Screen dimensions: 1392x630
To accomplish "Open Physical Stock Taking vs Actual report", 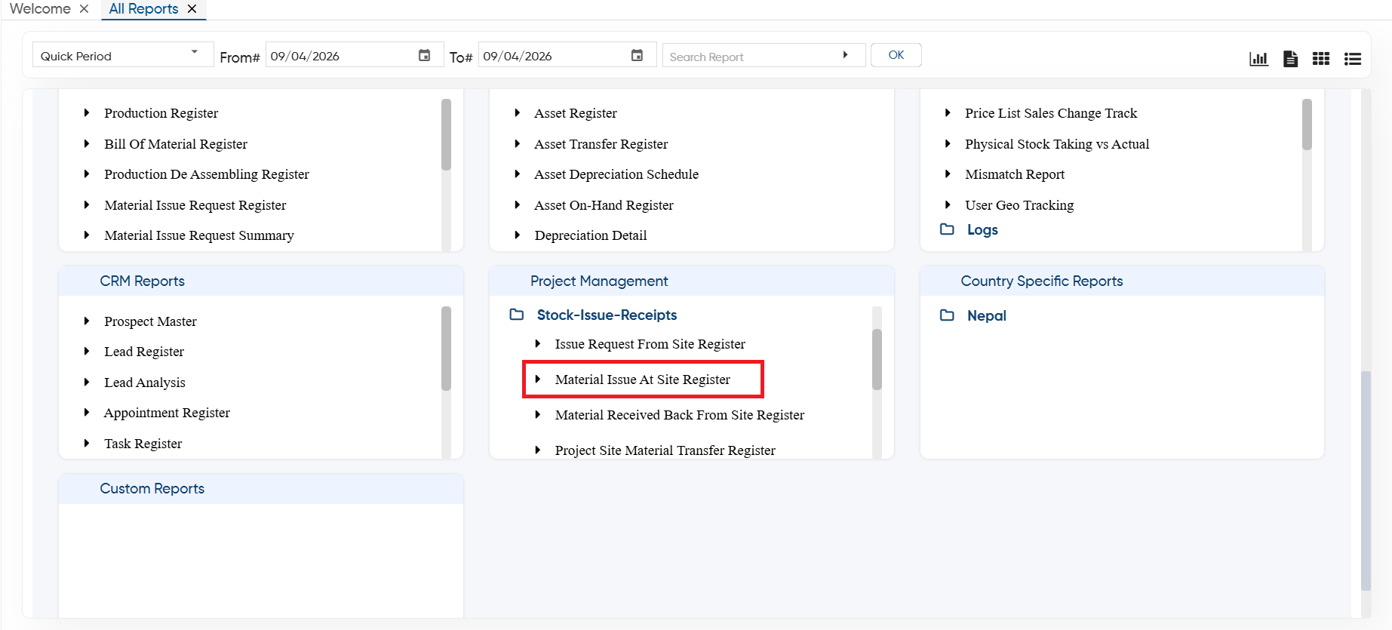I will coord(1057,144).
